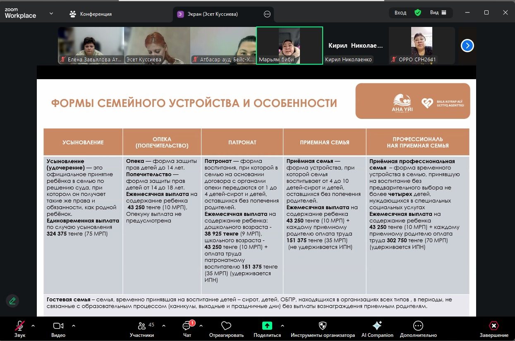Click the green annotation pencil icon

tap(12, 301)
